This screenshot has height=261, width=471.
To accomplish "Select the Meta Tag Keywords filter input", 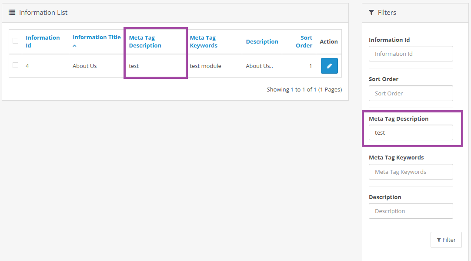I will 411,172.
